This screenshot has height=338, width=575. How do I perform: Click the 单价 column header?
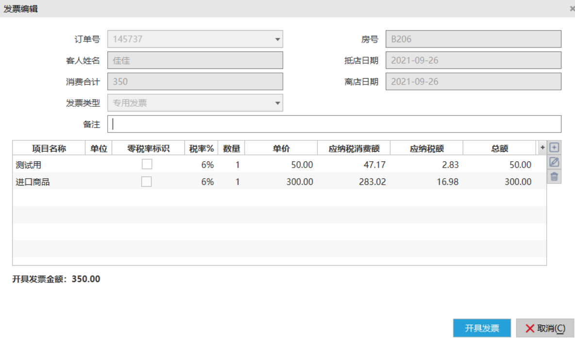pos(281,149)
